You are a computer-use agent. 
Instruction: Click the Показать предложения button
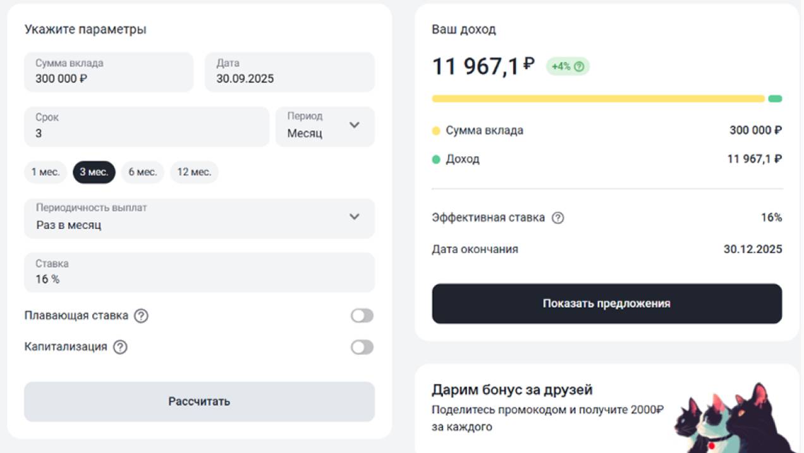606,304
